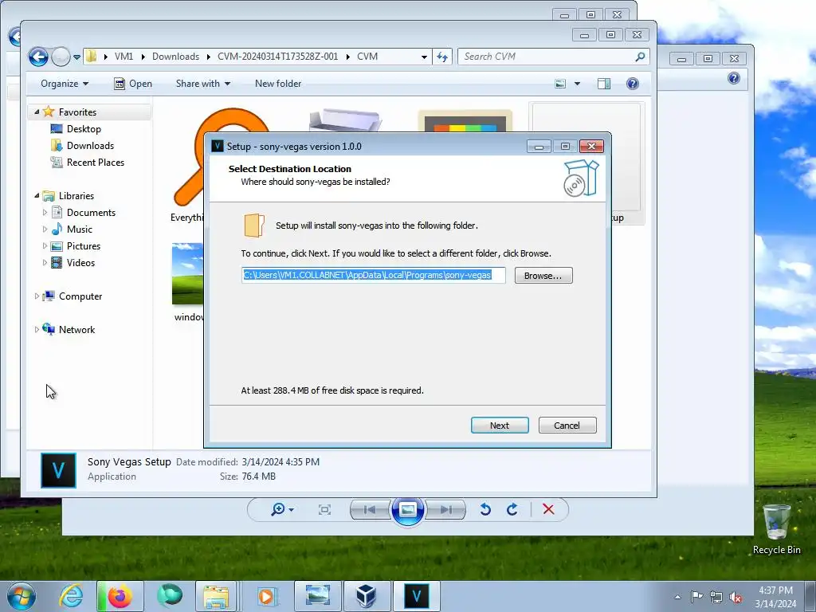
Task: Go to next image in Photo Viewer
Action: coord(445,509)
